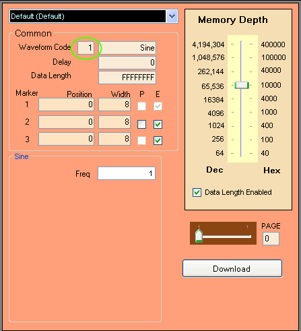The height and width of the screenshot is (331, 301).
Task: Click the Download button
Action: (232, 268)
